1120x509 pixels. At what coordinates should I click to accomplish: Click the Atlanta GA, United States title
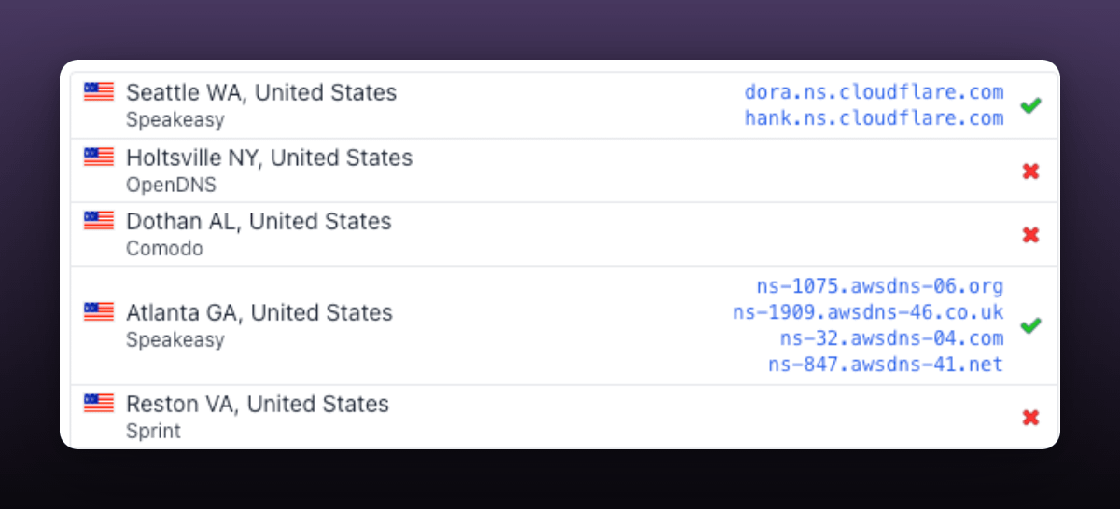click(259, 312)
